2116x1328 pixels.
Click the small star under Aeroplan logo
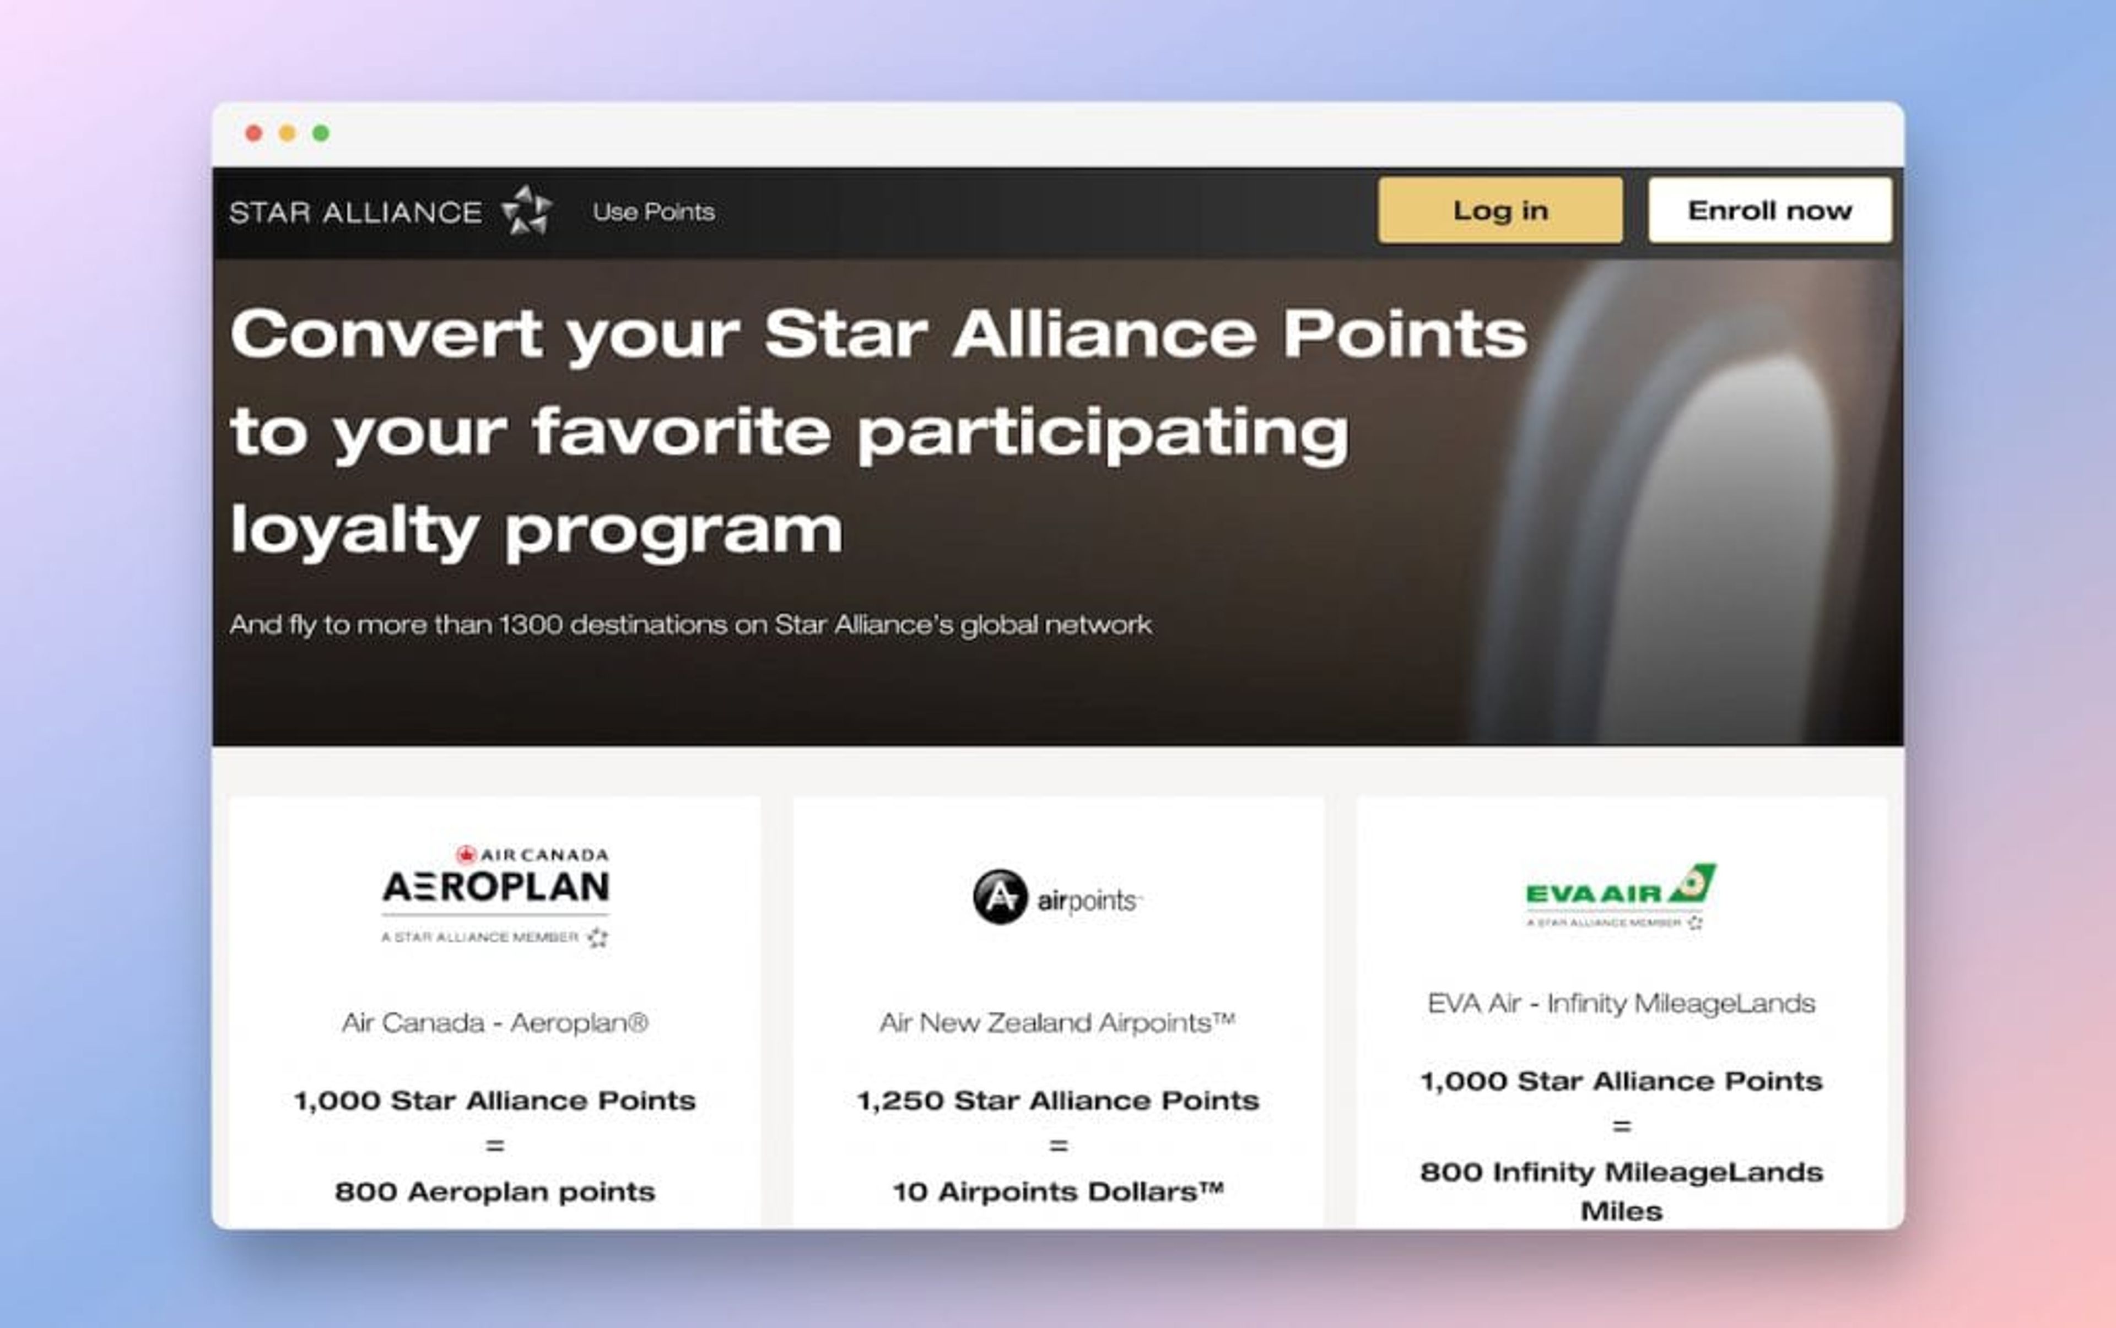point(597,937)
